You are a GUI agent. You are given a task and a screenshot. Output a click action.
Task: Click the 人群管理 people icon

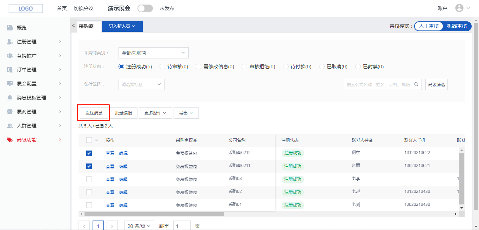pyautogui.click(x=10, y=126)
